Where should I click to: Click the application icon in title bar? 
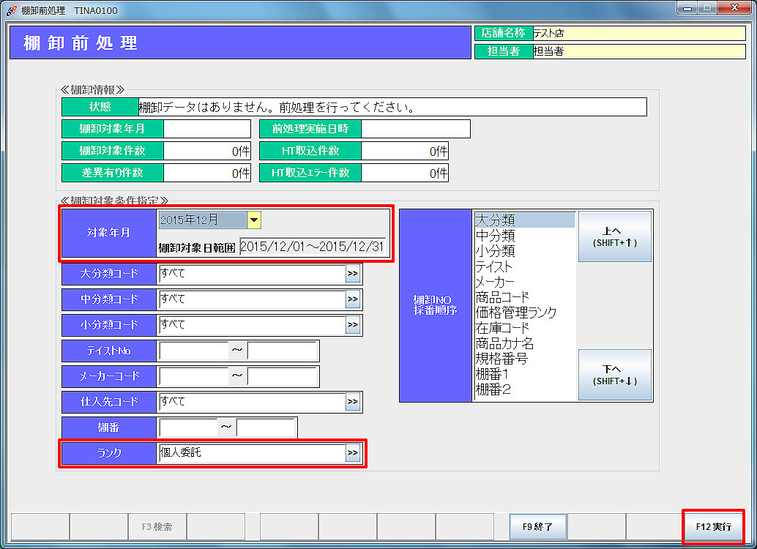click(x=11, y=10)
